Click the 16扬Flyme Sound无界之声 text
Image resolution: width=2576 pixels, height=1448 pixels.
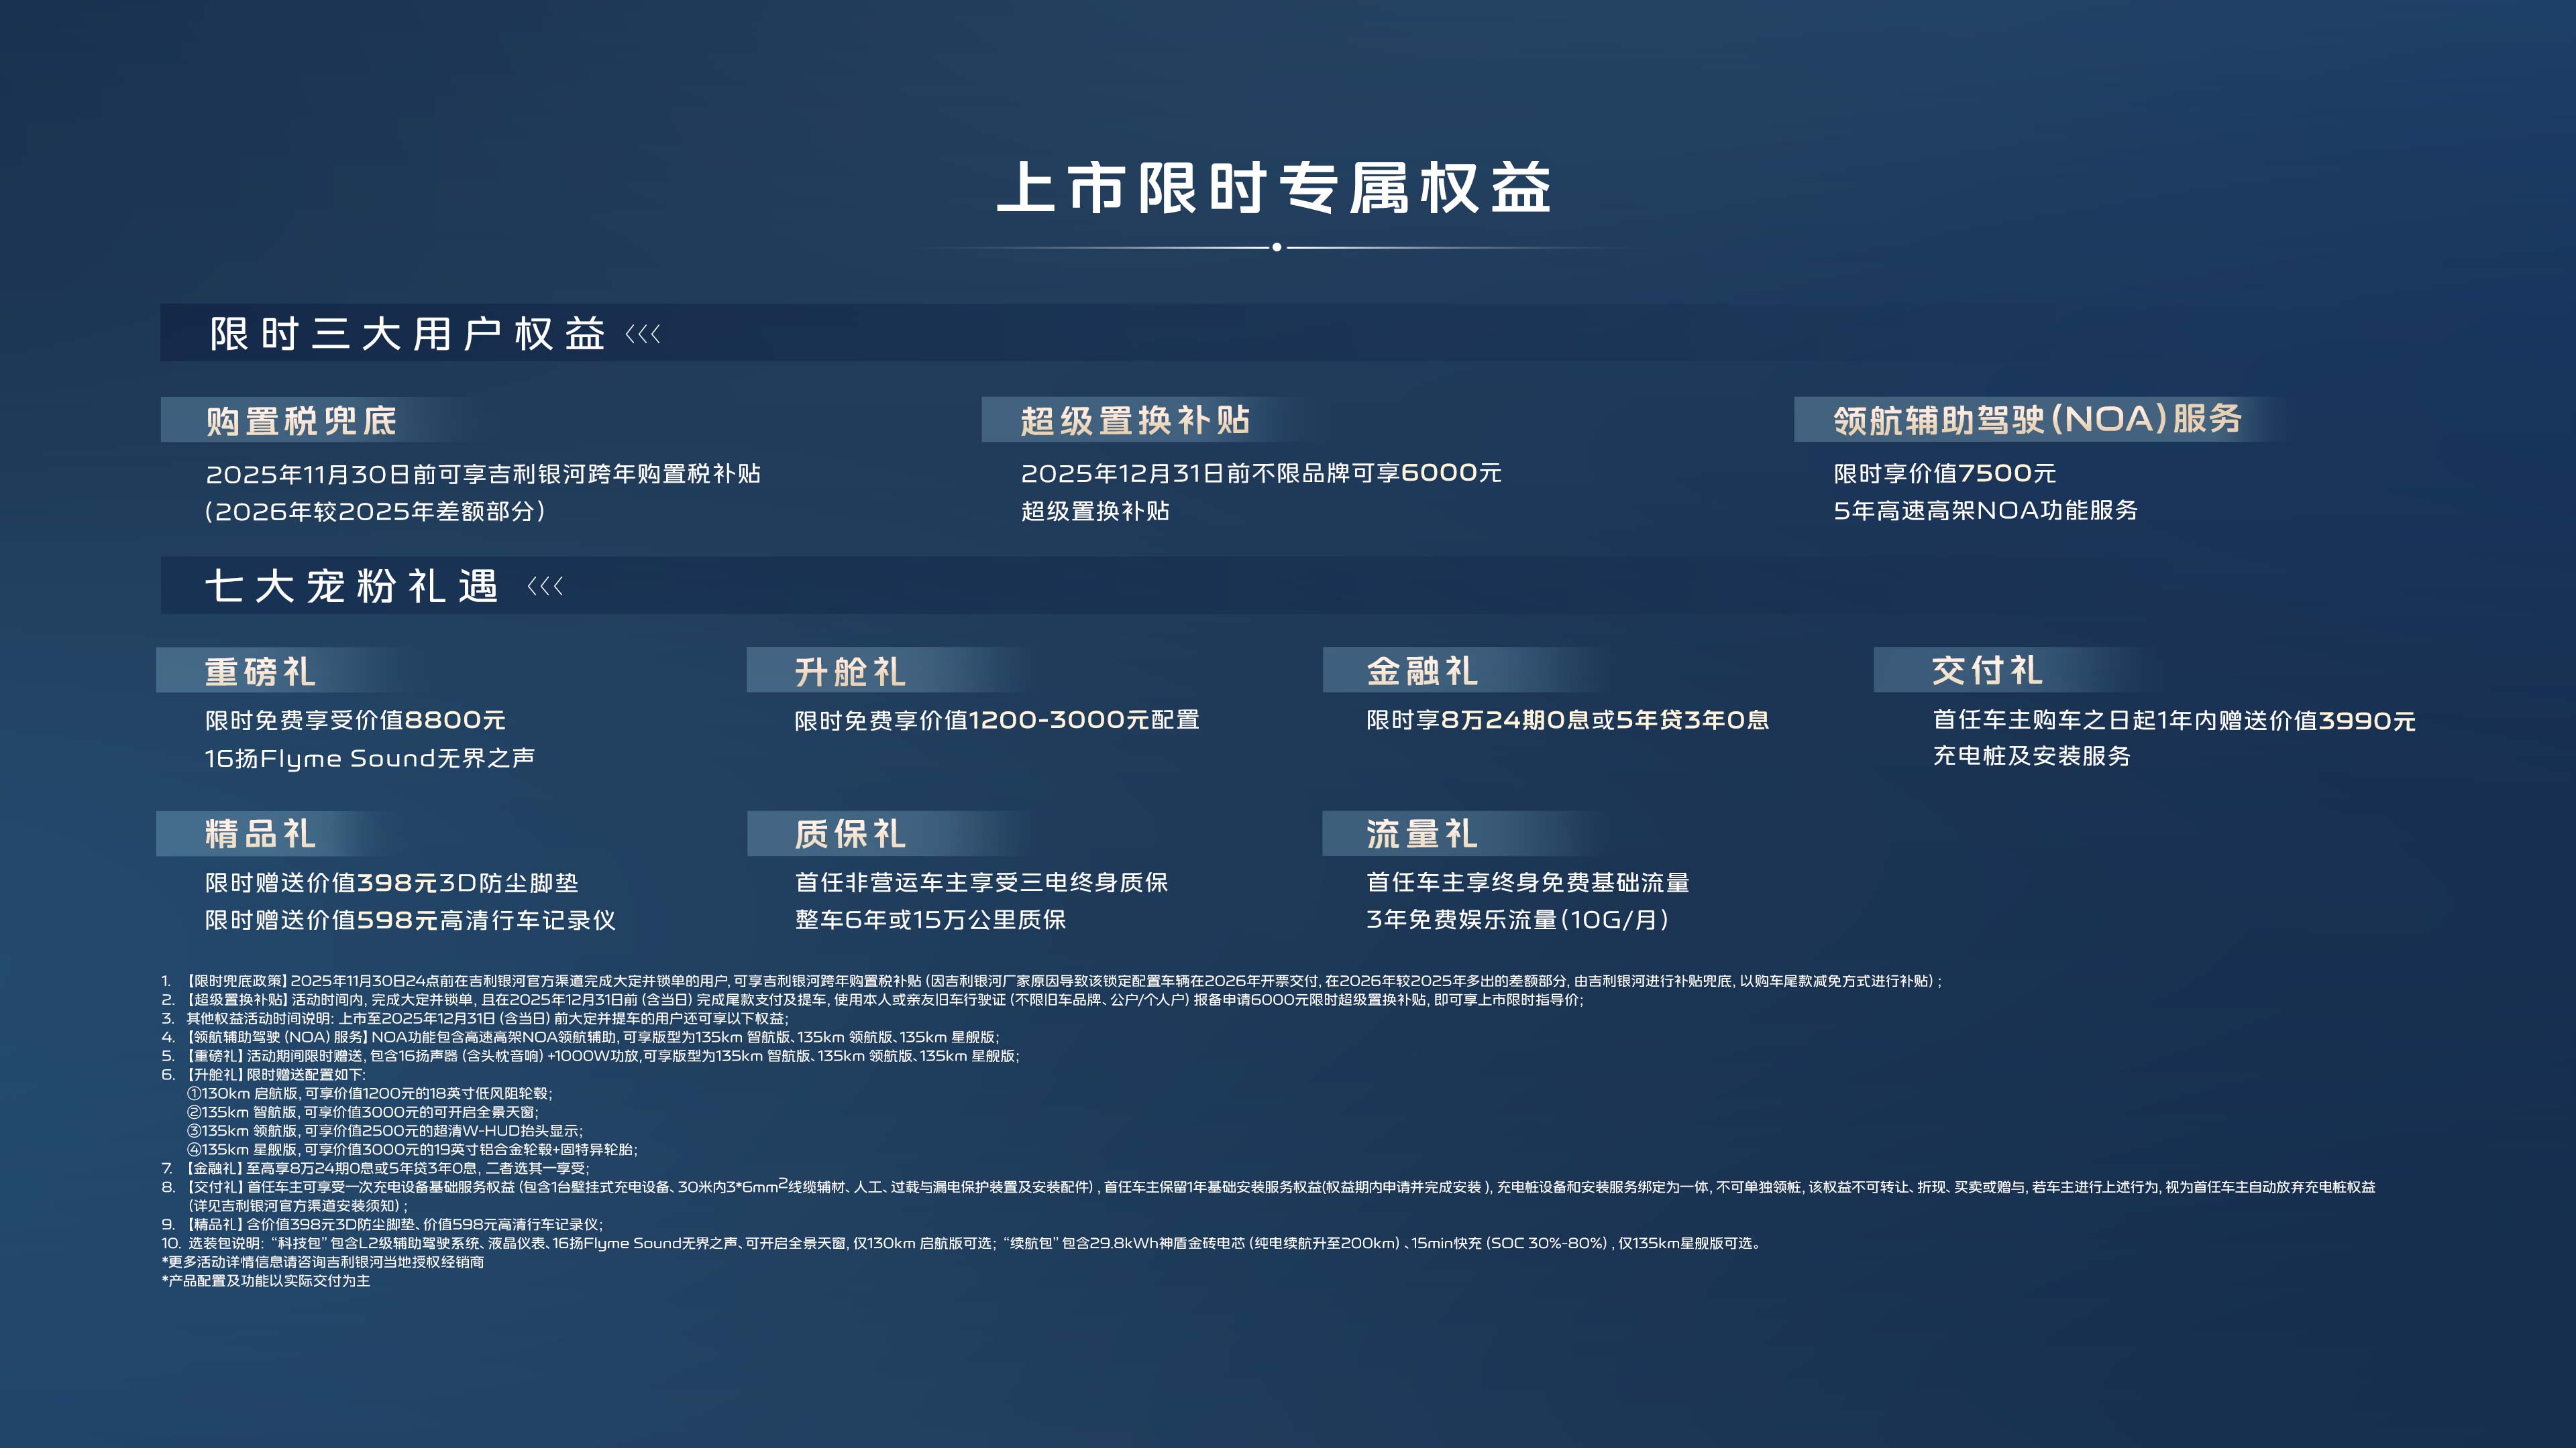(x=370, y=758)
